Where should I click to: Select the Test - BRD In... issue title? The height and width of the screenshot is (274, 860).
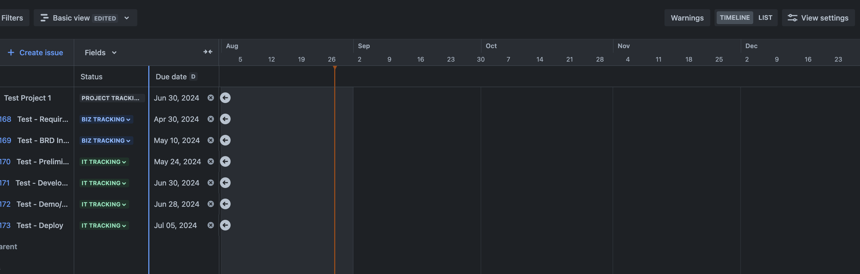pos(43,140)
